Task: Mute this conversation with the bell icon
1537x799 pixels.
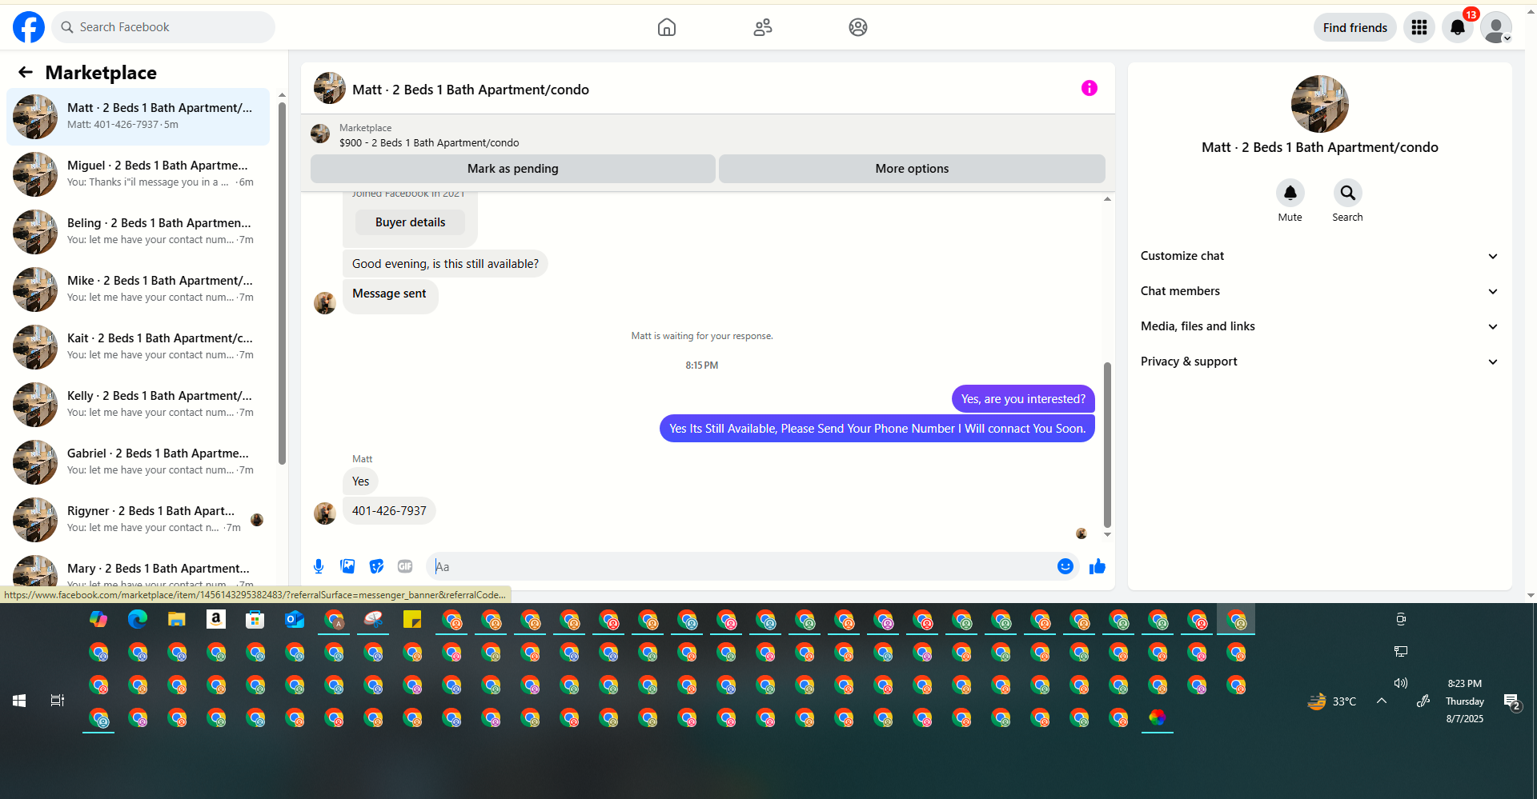Action: (1290, 193)
